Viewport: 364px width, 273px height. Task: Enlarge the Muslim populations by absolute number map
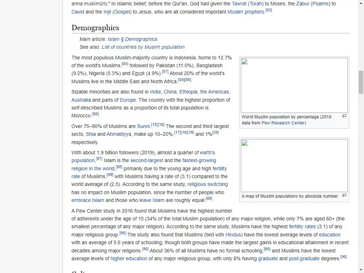coord(344,195)
